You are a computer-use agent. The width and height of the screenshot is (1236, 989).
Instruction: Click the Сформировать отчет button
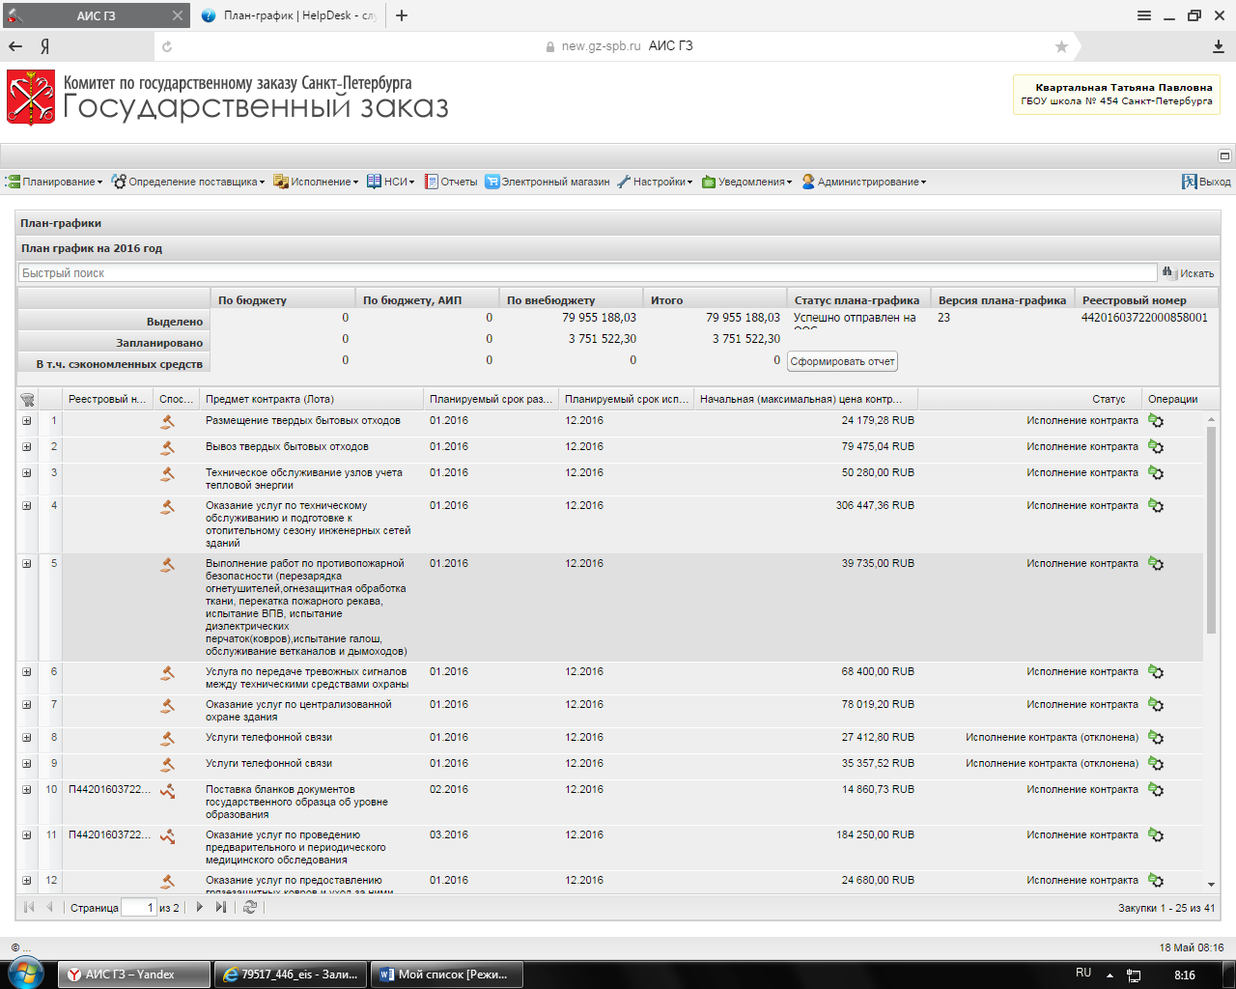[843, 361]
